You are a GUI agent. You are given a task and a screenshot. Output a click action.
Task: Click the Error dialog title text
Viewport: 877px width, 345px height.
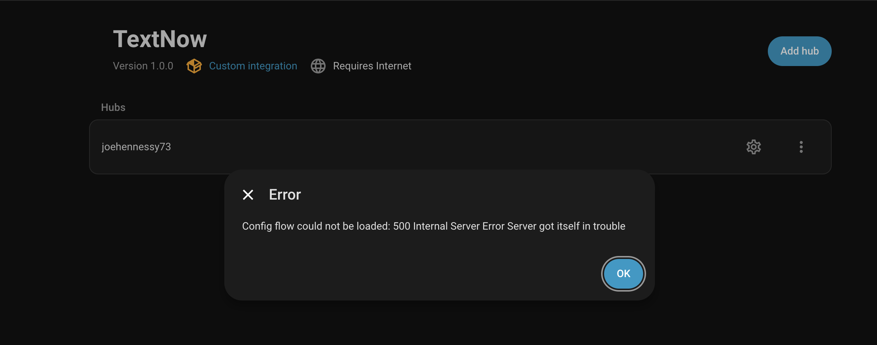click(285, 195)
